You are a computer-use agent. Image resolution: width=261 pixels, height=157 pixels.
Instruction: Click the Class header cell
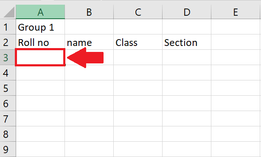point(138,42)
